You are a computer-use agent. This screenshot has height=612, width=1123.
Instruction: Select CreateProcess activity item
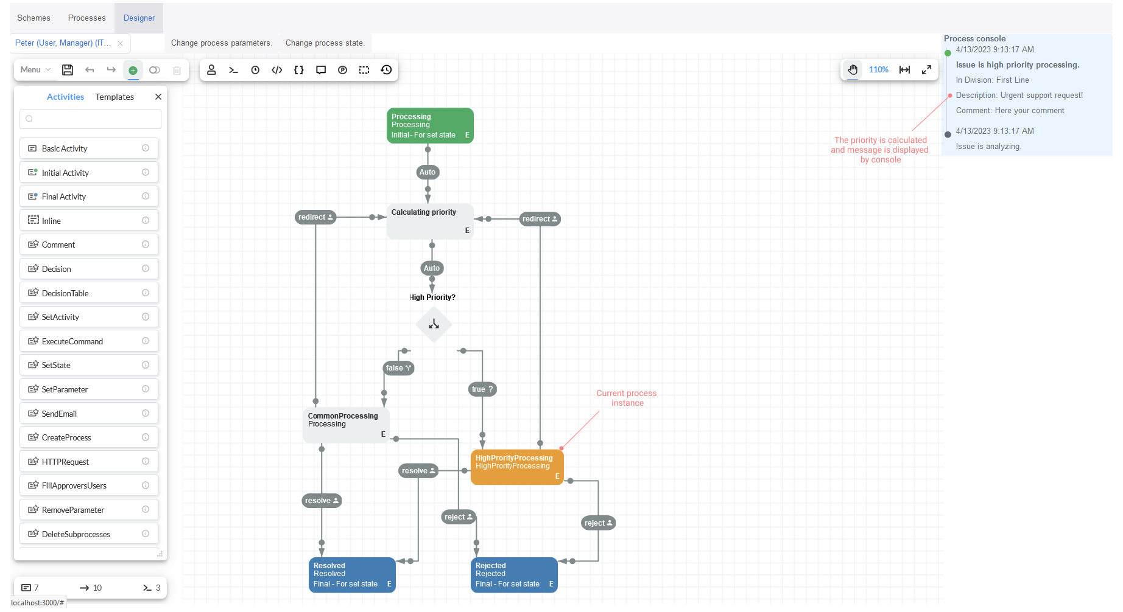(x=89, y=437)
